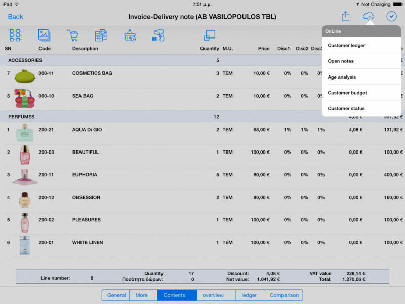
Task: Tap the Obsession perfume image
Action: (x=25, y=200)
